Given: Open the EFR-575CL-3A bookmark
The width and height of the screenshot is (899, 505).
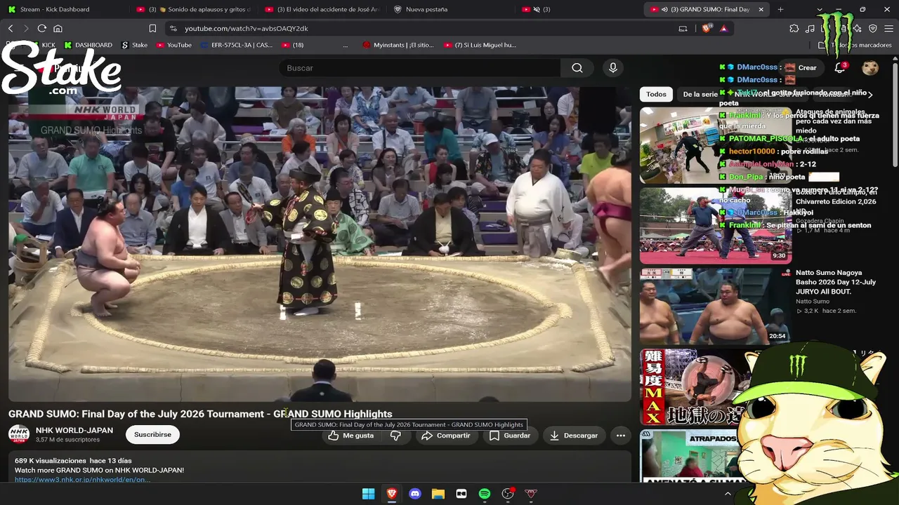Looking at the screenshot, I should [x=237, y=45].
